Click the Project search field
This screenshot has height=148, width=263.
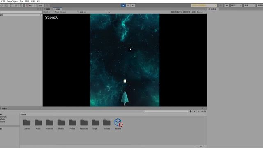(166, 111)
